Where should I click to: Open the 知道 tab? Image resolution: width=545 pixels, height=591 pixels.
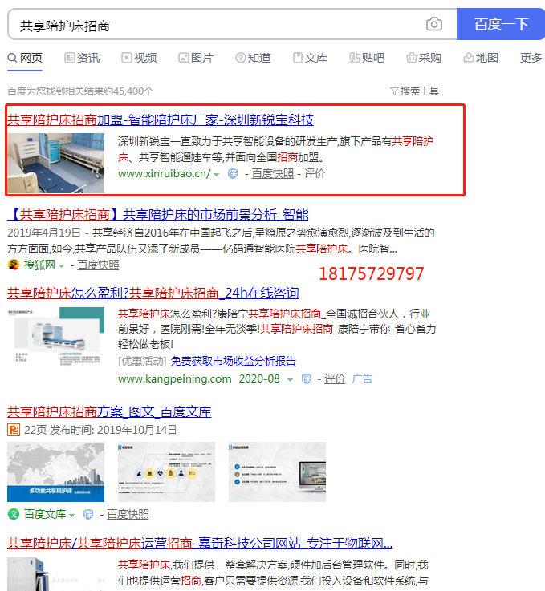pyautogui.click(x=253, y=58)
